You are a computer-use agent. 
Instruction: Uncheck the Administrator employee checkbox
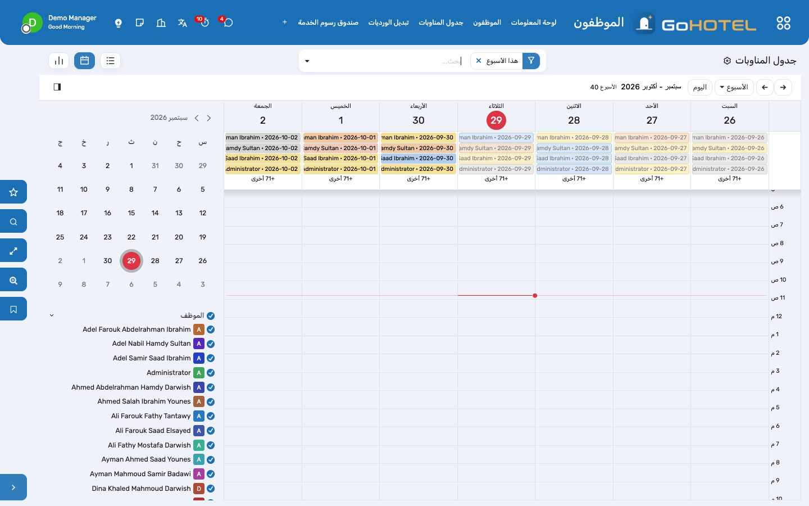(x=211, y=373)
